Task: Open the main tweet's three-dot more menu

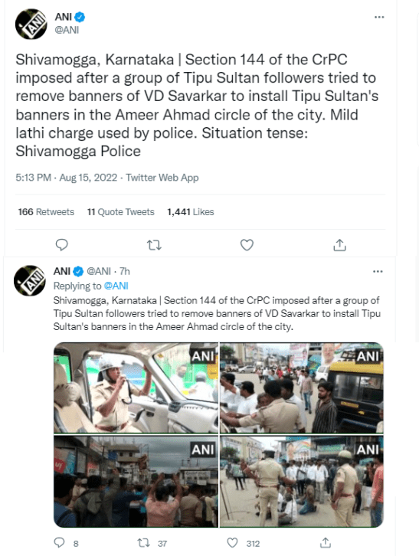Action: tap(379, 17)
